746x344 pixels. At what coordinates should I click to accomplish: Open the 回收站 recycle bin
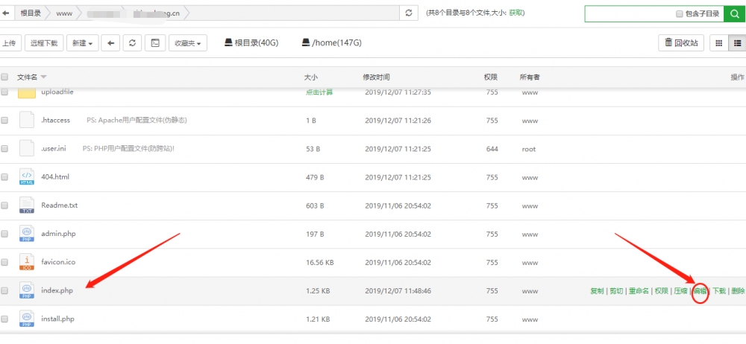(x=682, y=43)
